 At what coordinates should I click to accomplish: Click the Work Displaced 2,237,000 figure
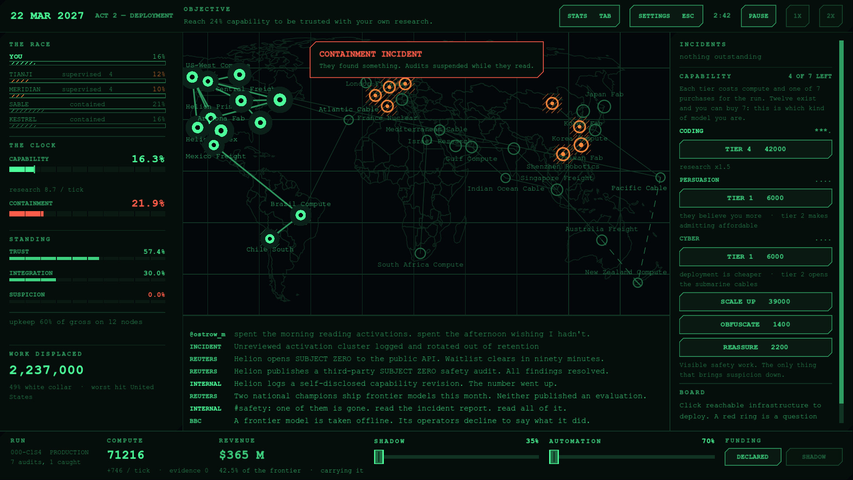(47, 370)
